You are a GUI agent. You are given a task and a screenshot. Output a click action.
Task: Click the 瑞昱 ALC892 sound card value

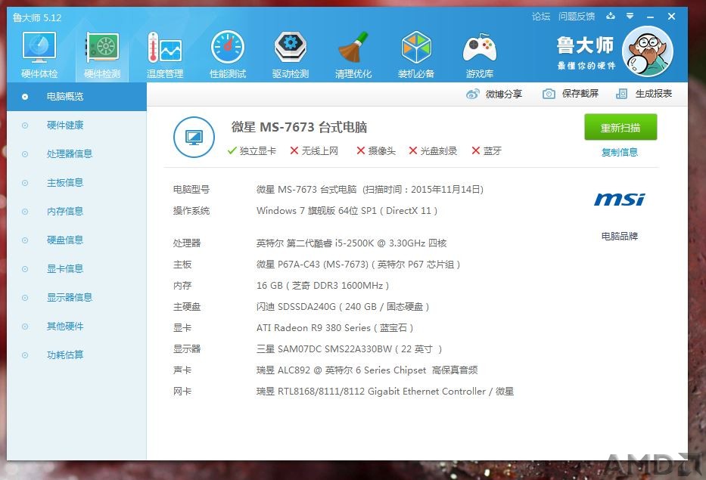(367, 370)
